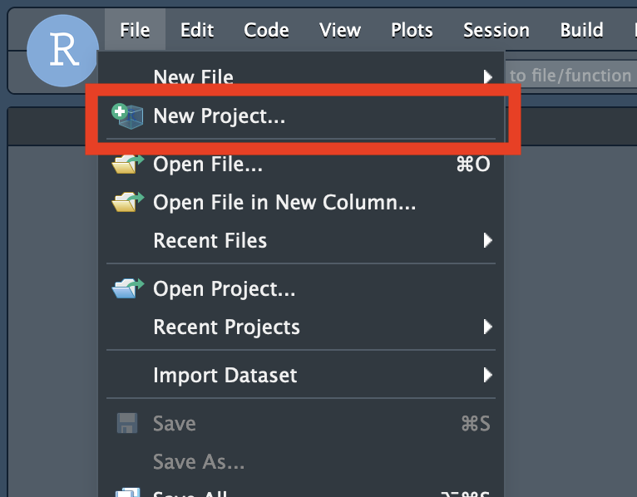
Task: Click the Open File folder icon
Action: (x=127, y=165)
